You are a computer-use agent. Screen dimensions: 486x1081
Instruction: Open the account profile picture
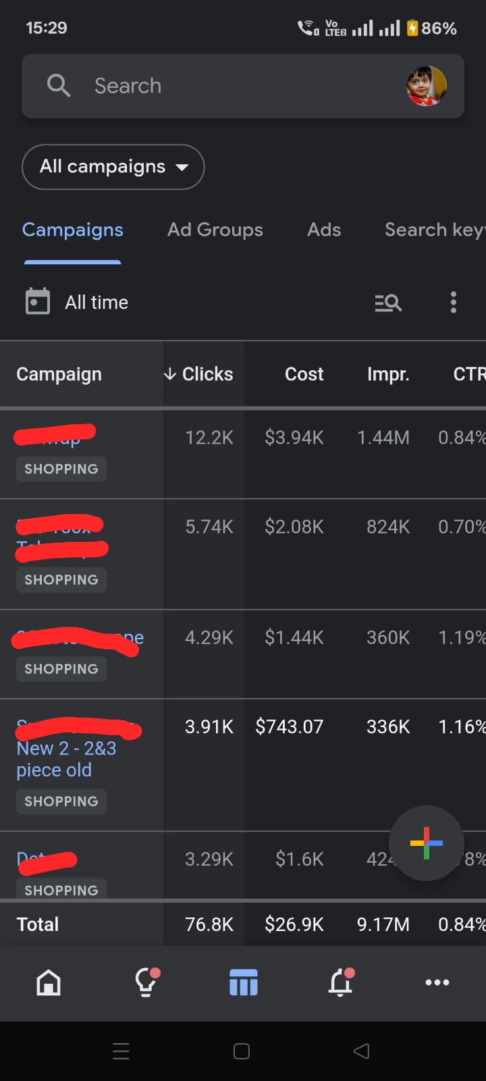426,86
